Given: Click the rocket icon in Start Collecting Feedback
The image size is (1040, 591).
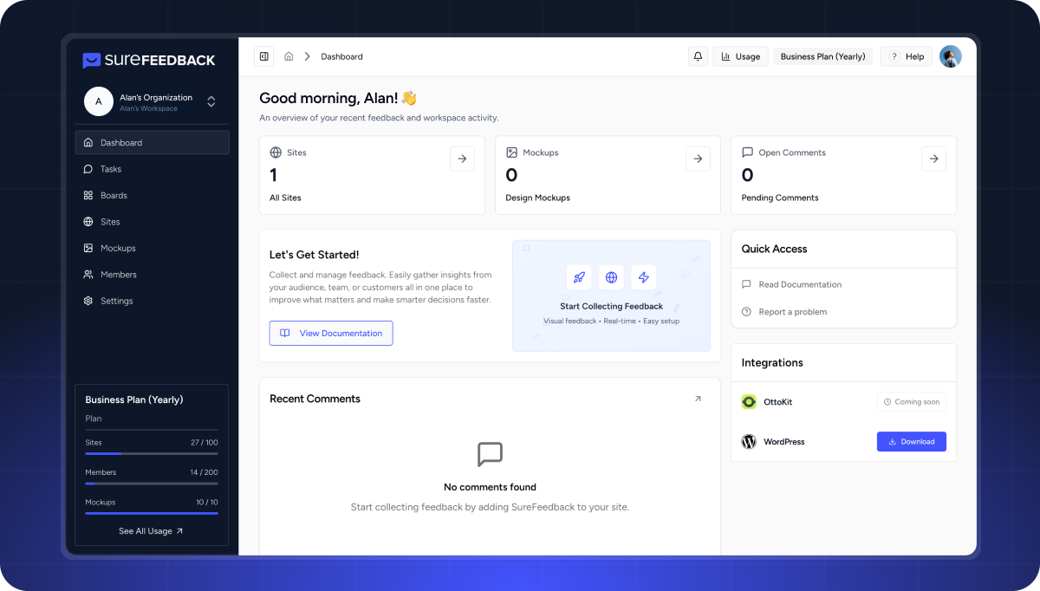Looking at the screenshot, I should [579, 277].
